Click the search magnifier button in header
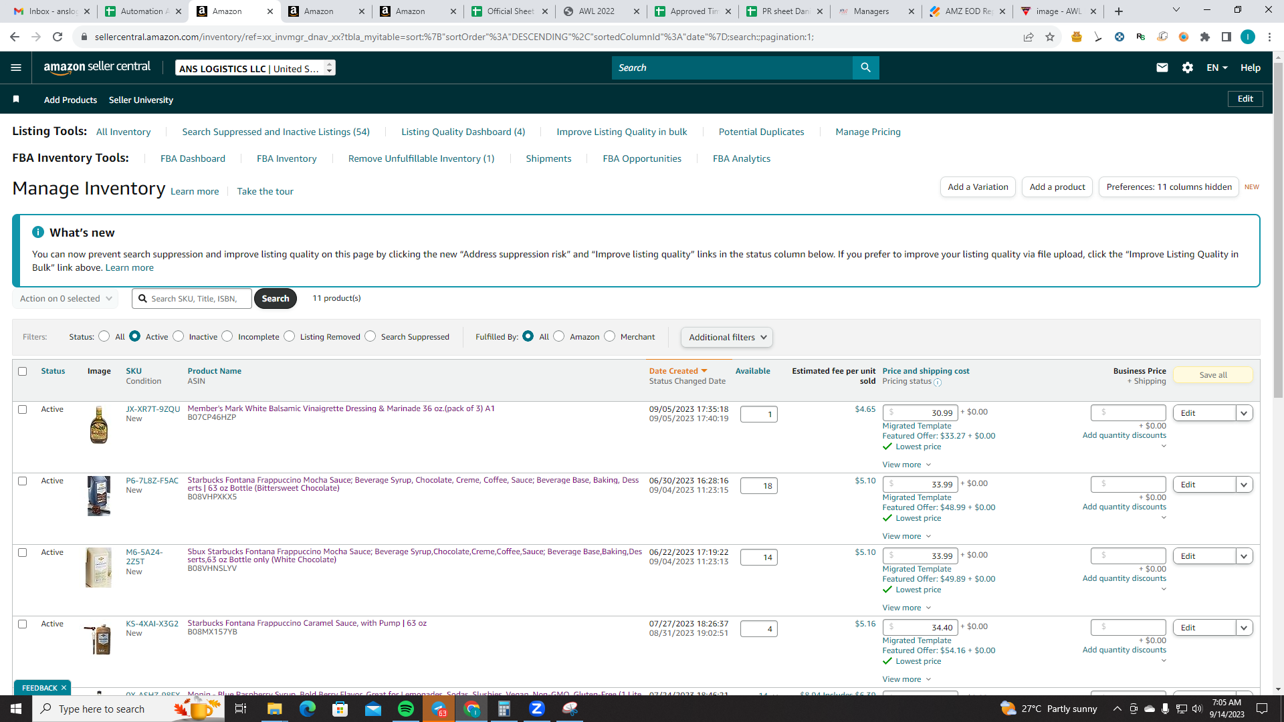This screenshot has height=722, width=1284. [865, 68]
